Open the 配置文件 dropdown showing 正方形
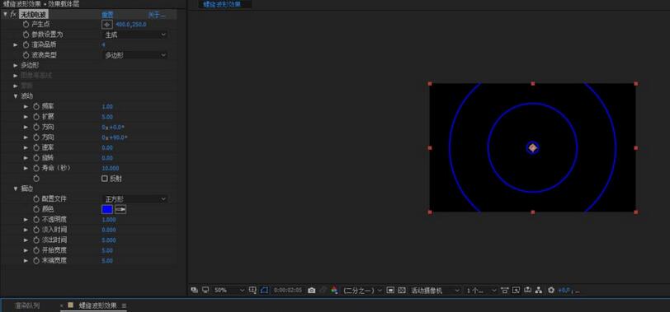Image resolution: width=670 pixels, height=312 pixels. point(135,199)
